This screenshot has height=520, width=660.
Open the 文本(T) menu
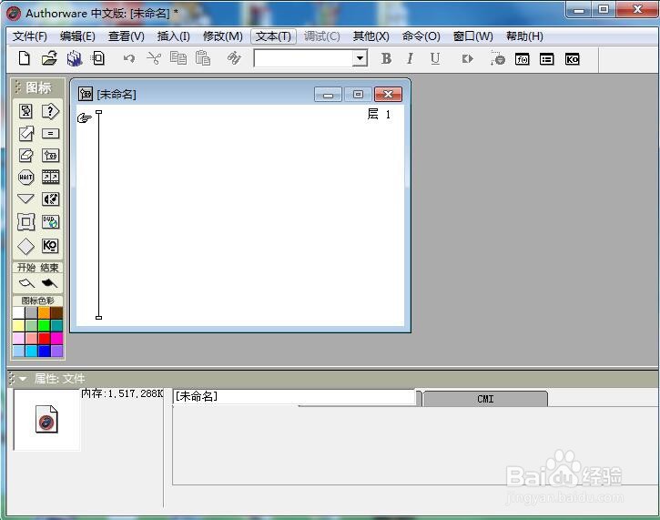tap(274, 36)
